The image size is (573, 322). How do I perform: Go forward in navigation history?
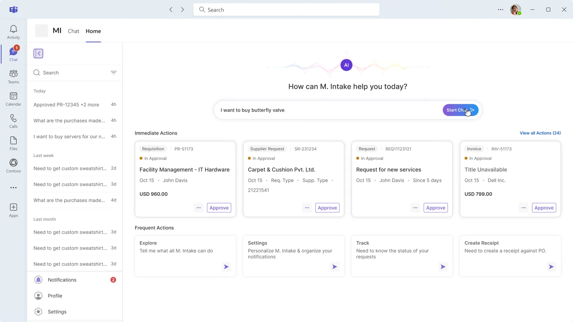point(183,10)
